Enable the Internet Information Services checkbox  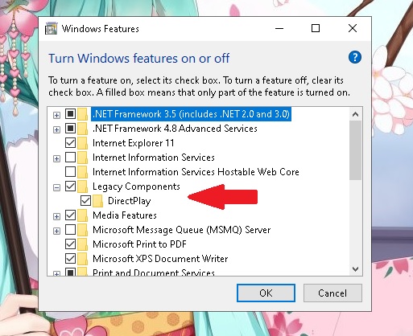click(70, 158)
